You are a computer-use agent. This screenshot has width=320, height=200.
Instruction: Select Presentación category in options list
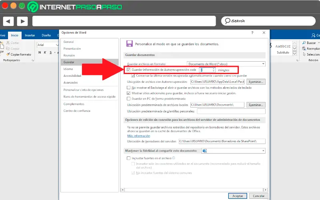coord(89,48)
